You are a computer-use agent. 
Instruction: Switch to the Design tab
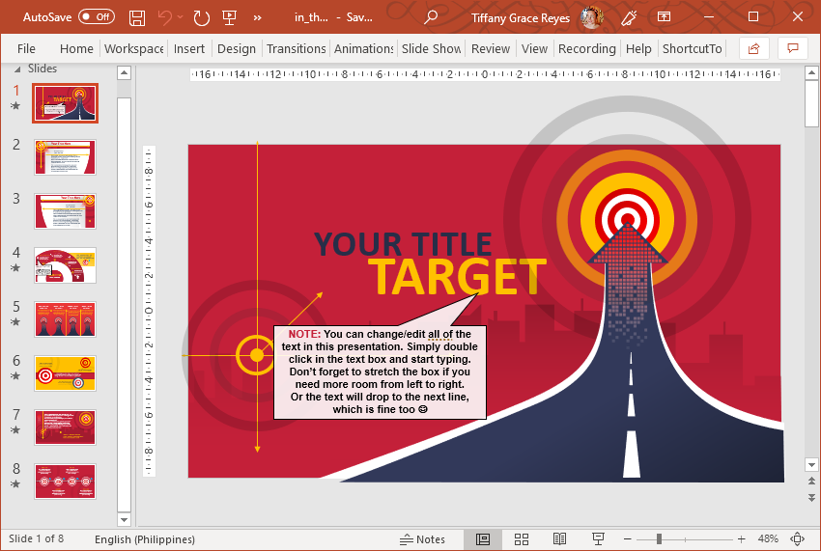(x=237, y=48)
